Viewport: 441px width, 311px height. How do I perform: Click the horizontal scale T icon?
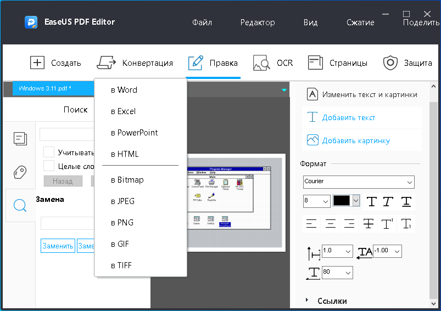313,273
